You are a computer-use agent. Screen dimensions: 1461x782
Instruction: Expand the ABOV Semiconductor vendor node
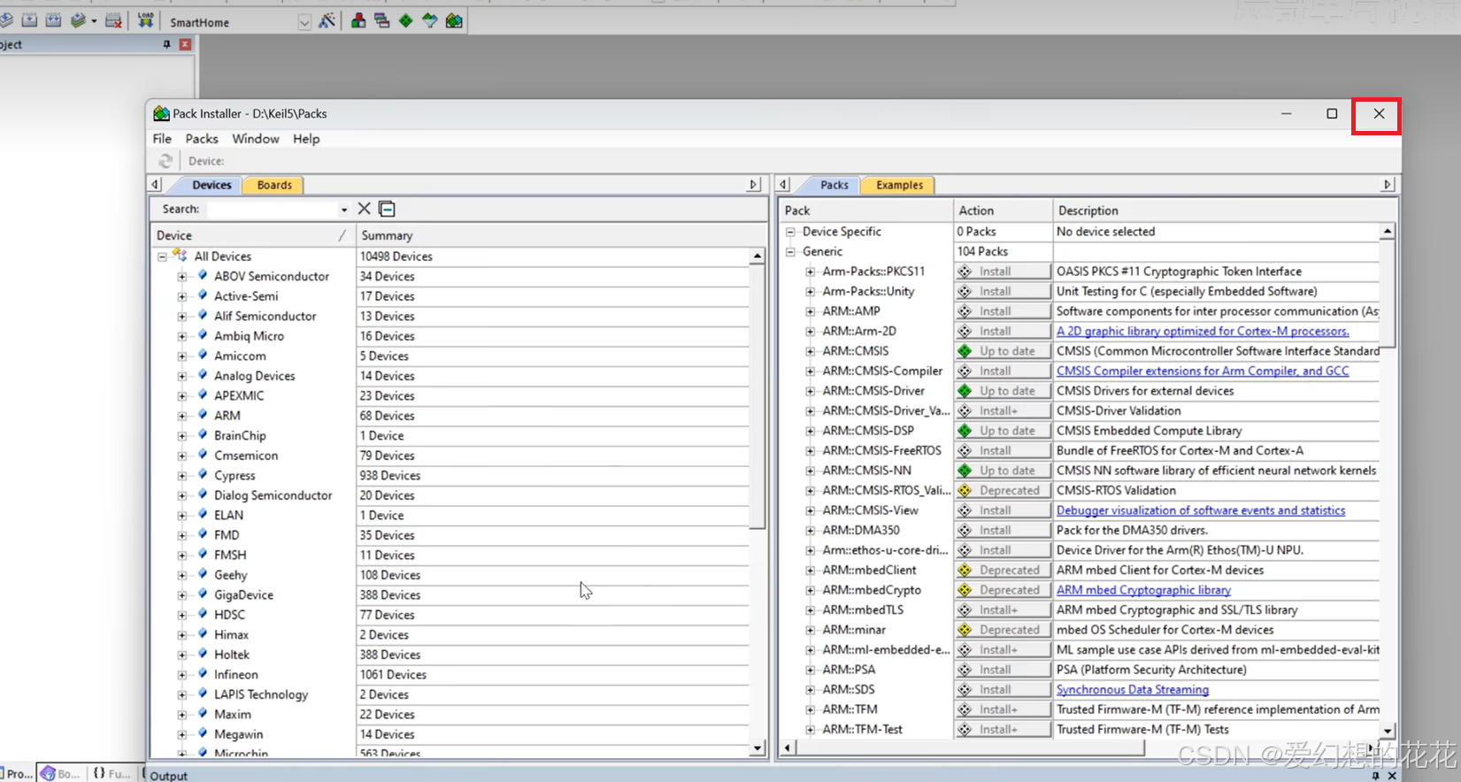point(182,276)
